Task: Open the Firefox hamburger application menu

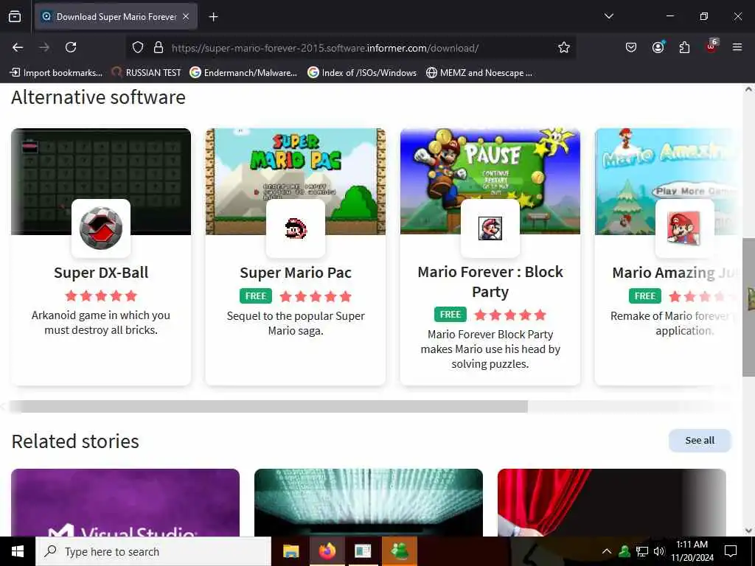Action: click(x=737, y=47)
